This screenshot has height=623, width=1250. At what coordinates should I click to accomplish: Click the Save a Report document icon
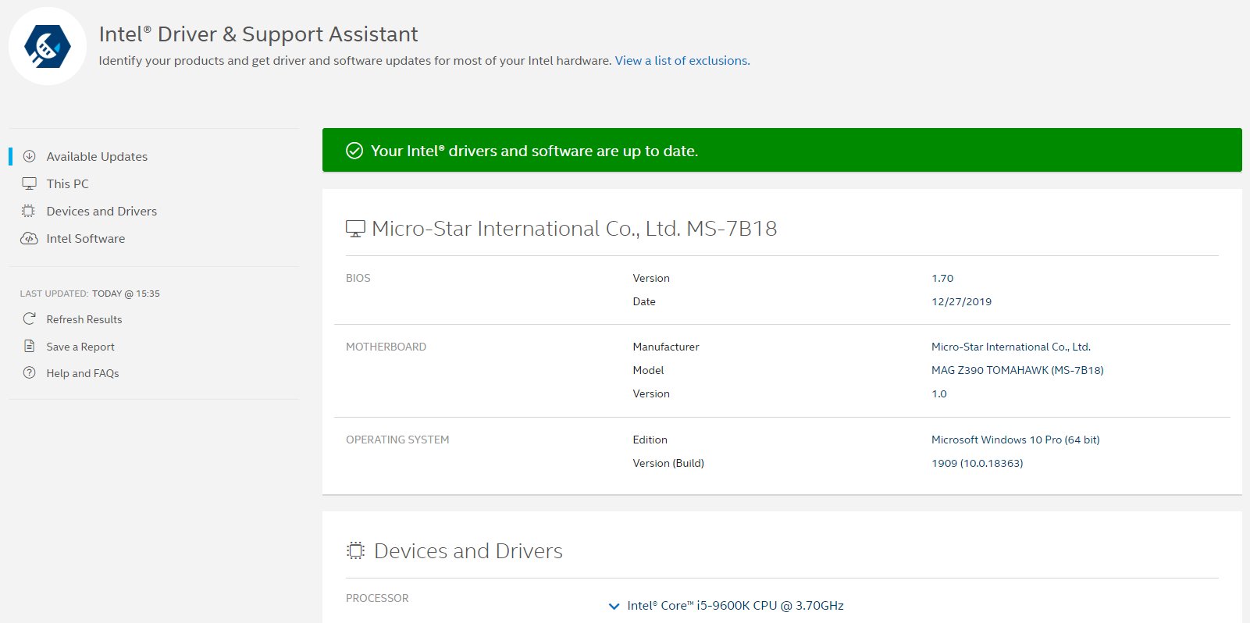pyautogui.click(x=30, y=346)
